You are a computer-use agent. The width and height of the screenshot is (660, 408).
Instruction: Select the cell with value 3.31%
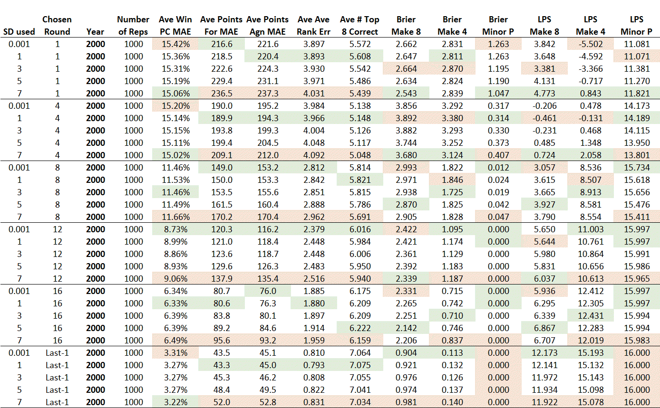click(175, 353)
